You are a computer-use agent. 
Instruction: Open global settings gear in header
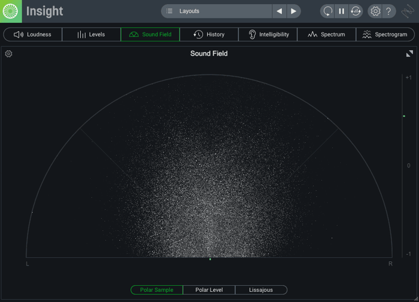pos(375,11)
